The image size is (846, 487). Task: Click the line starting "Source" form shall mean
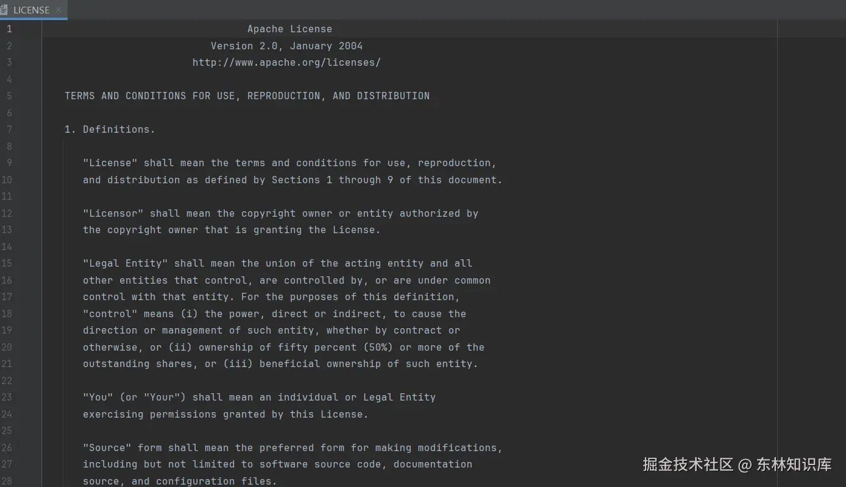click(x=293, y=447)
